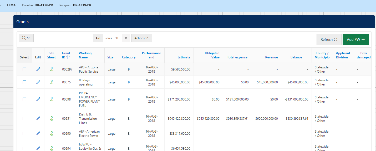Open site sheet for grant 00075
The height and width of the screenshot is (151, 376).
pyautogui.click(x=52, y=82)
